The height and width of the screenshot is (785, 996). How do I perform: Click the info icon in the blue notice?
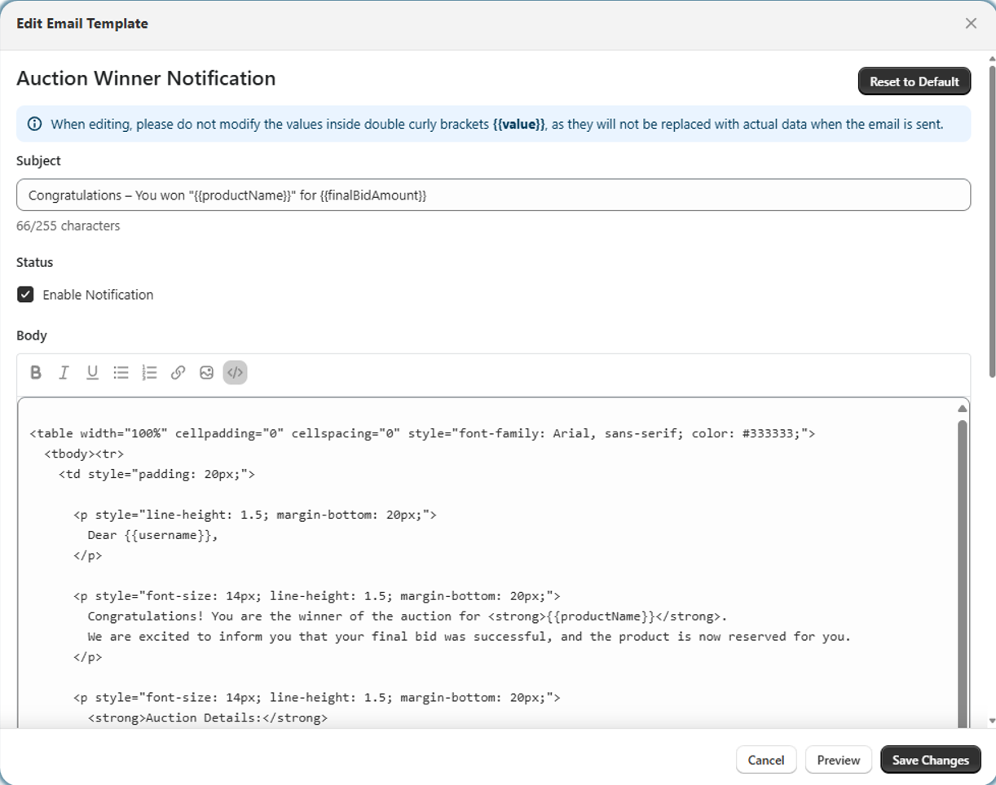[34, 125]
